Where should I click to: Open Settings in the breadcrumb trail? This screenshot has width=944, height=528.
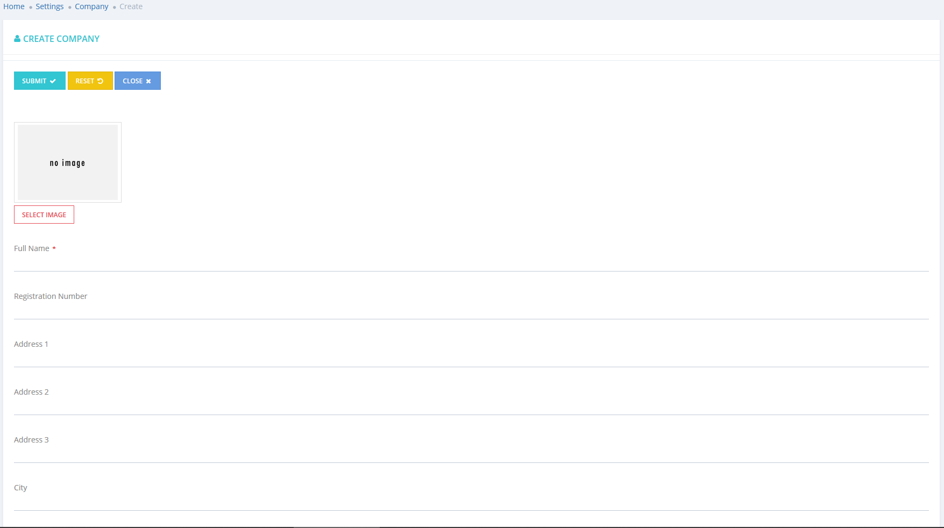(49, 6)
